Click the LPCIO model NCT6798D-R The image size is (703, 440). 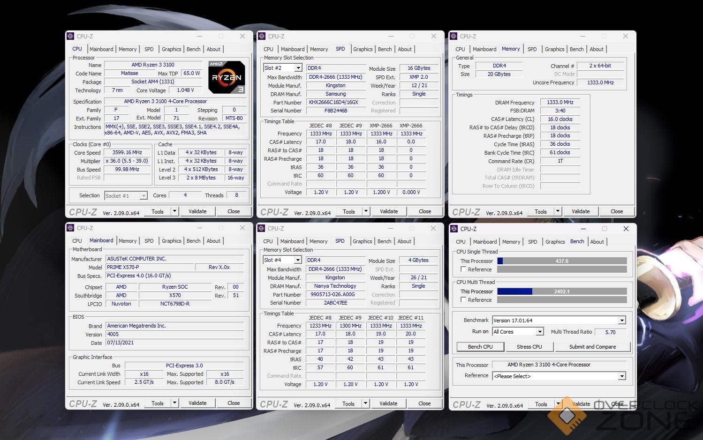click(175, 304)
